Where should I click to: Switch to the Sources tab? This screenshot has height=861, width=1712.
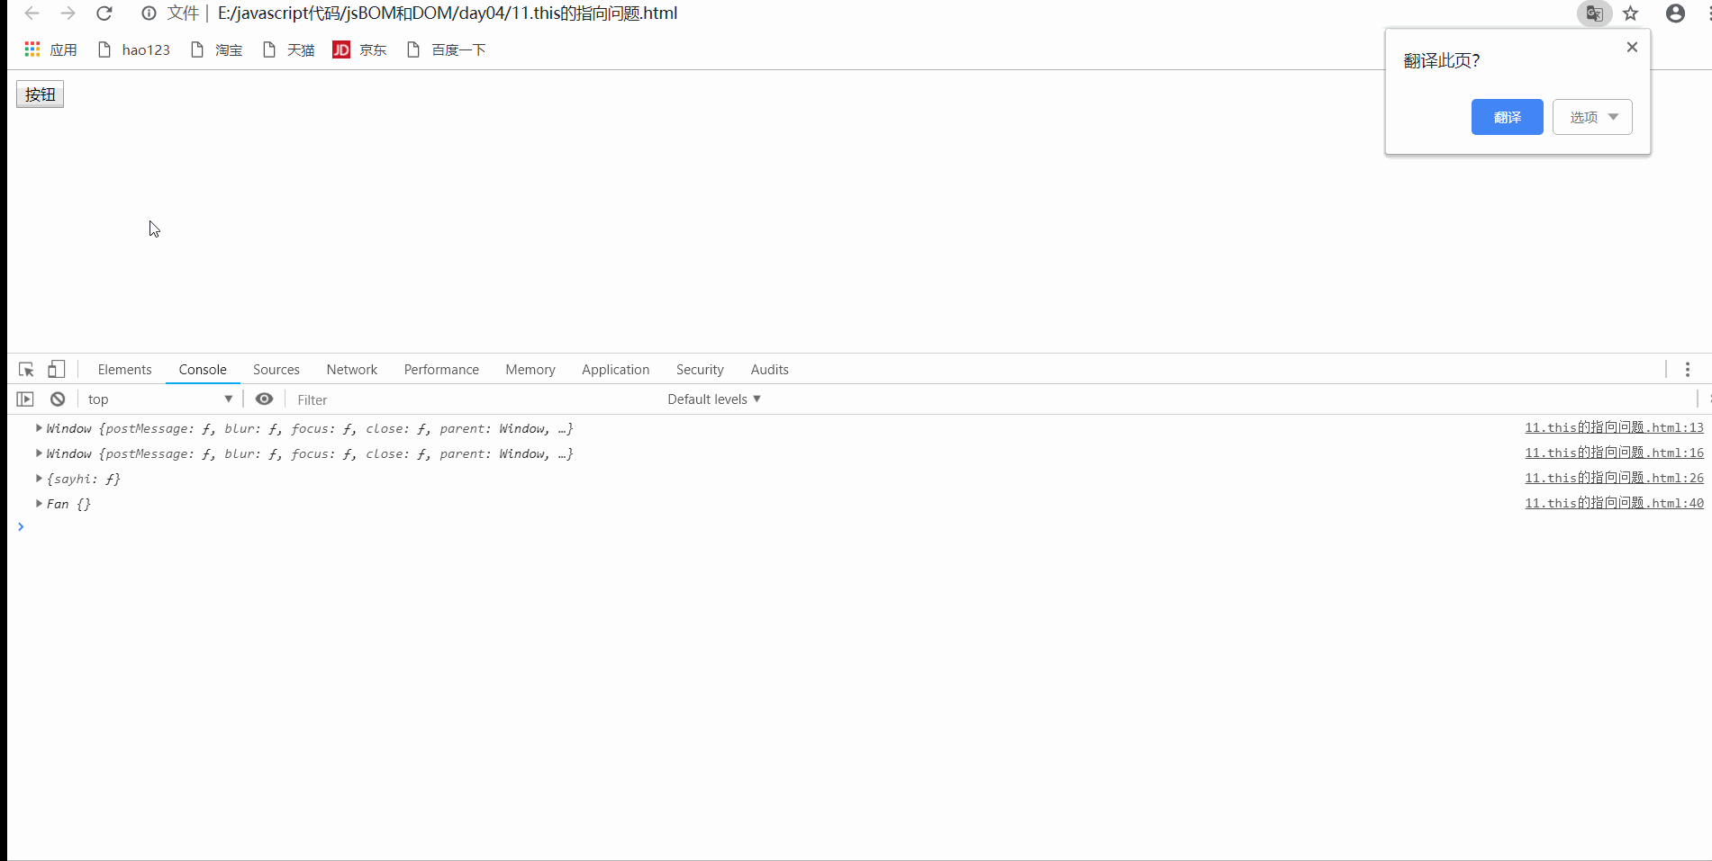[x=276, y=370]
